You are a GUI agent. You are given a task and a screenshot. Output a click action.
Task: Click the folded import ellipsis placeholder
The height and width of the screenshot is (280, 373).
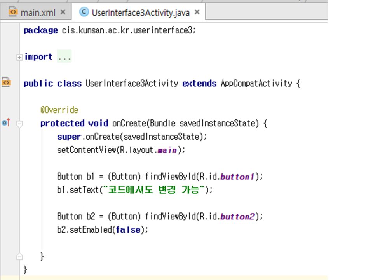point(64,57)
